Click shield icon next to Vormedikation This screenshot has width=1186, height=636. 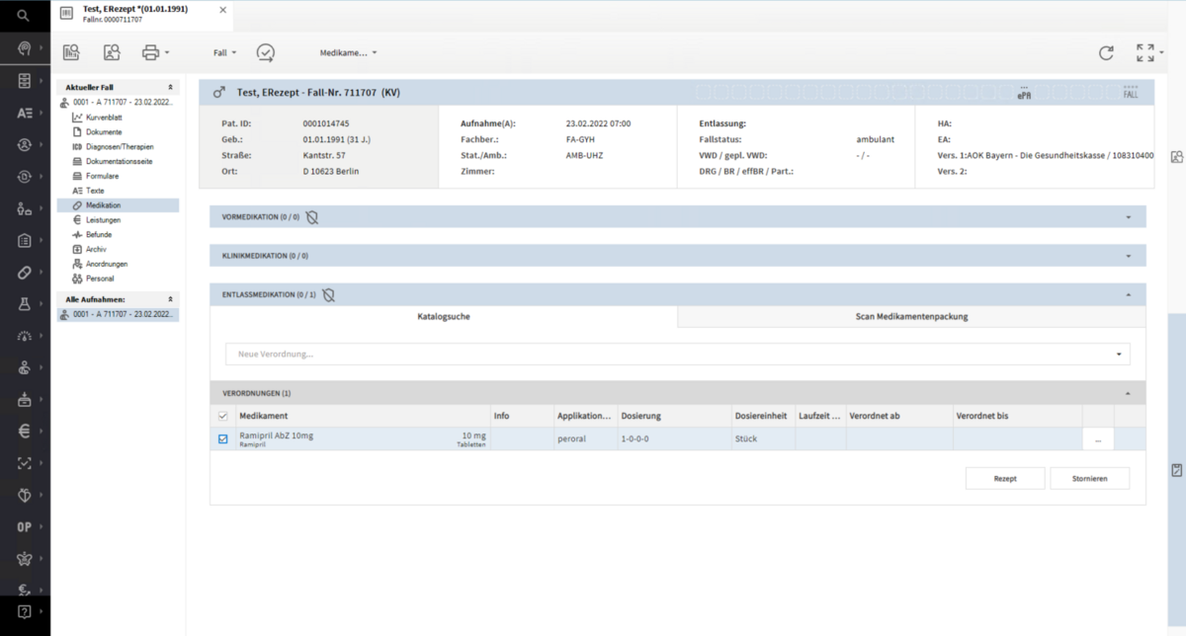tap(311, 215)
